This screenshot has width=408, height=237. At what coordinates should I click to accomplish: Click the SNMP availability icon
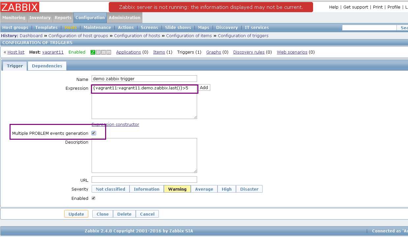tap(98, 52)
